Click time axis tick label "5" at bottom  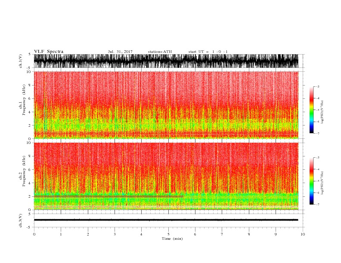[168, 234]
